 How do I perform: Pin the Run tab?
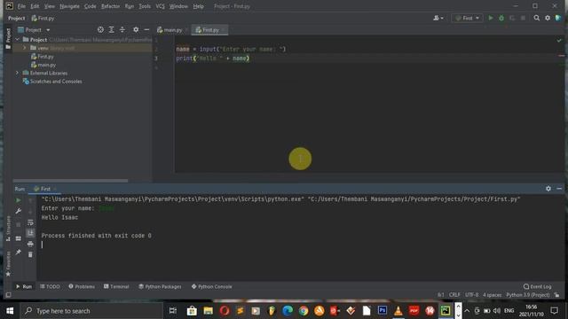(18, 252)
